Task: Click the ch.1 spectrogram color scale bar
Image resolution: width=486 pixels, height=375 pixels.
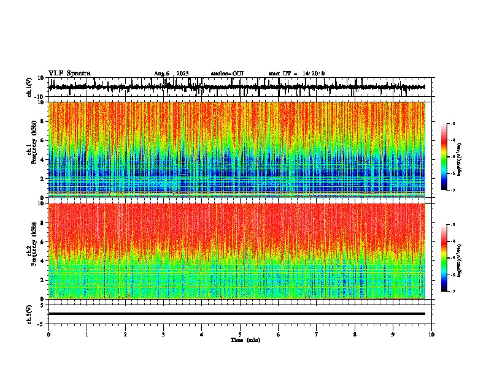Action: coord(444,157)
